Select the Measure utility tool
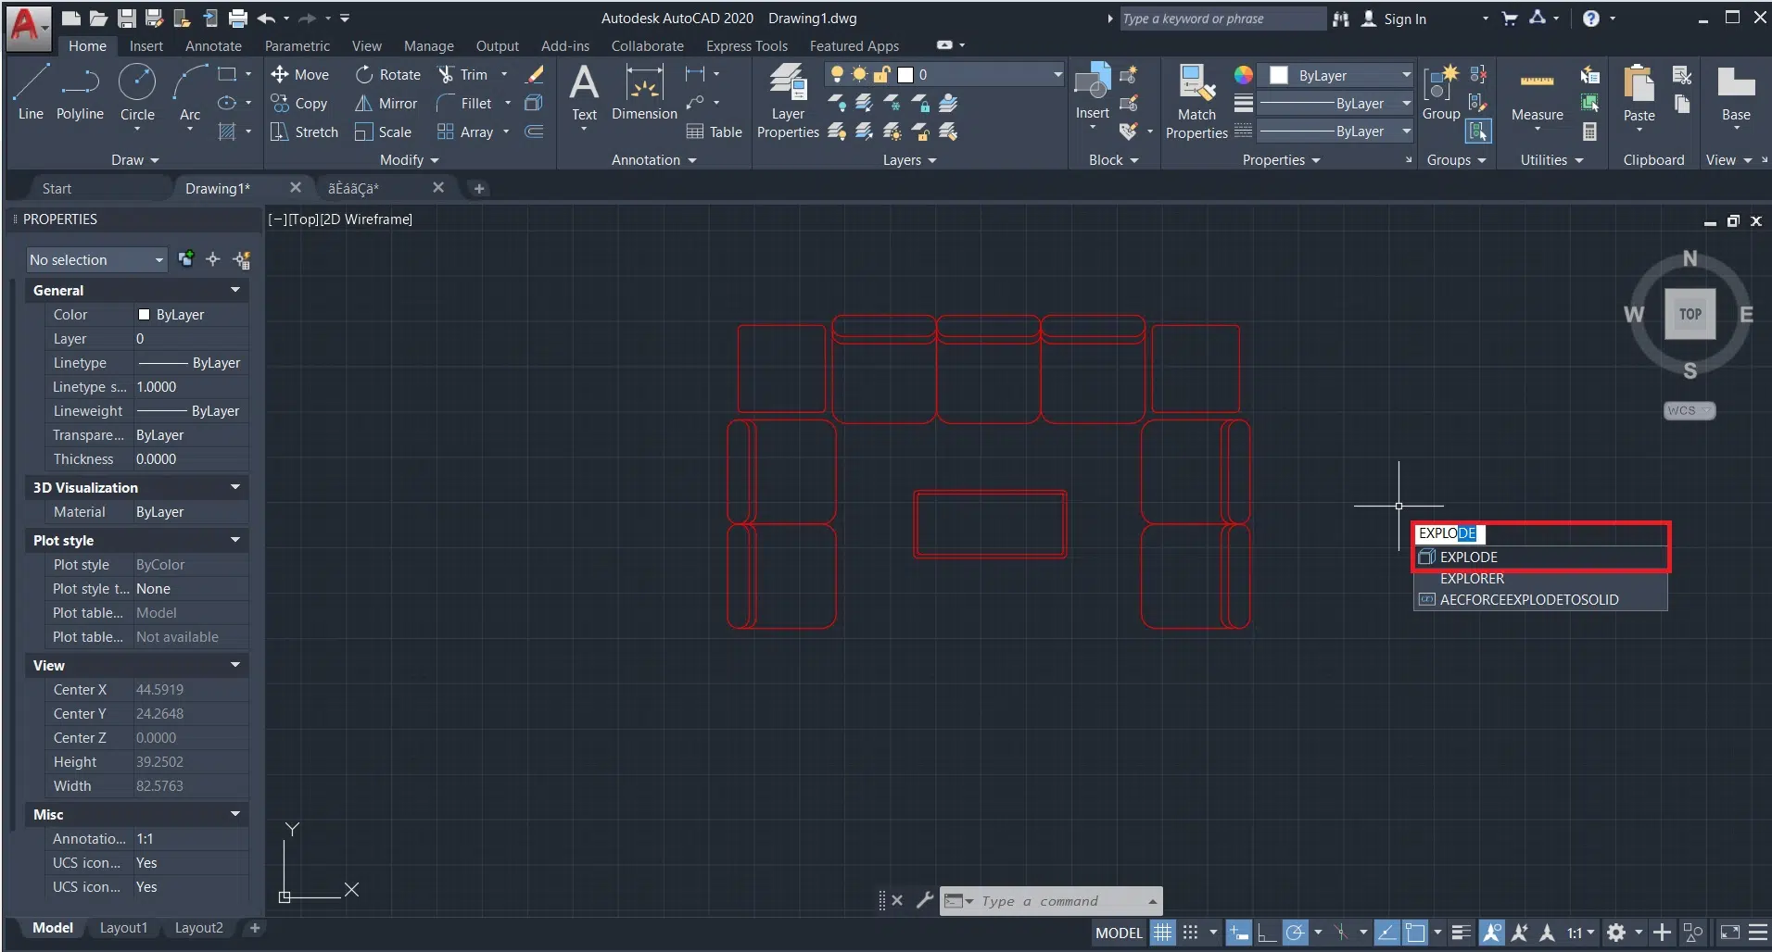Viewport: 1772px width, 952px height. coord(1537,94)
